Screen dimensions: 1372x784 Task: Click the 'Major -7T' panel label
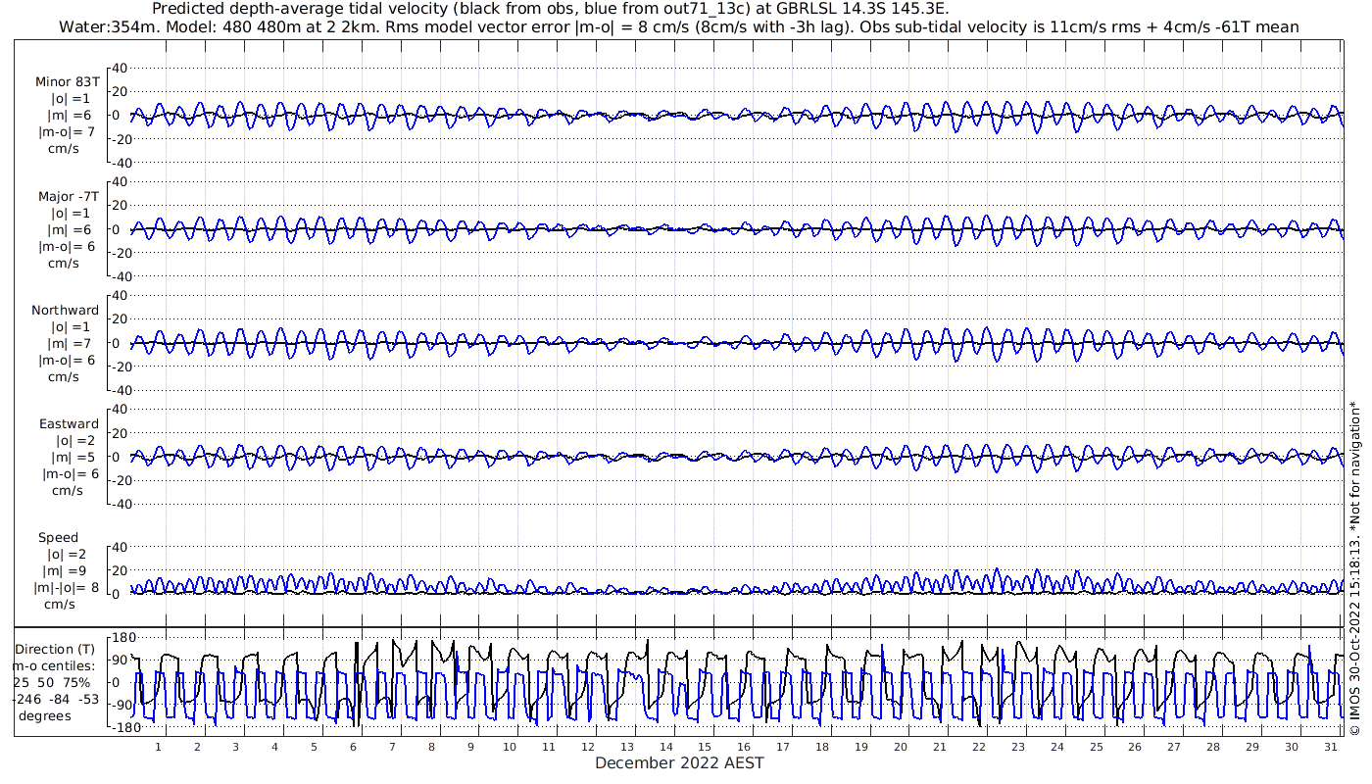(x=69, y=196)
